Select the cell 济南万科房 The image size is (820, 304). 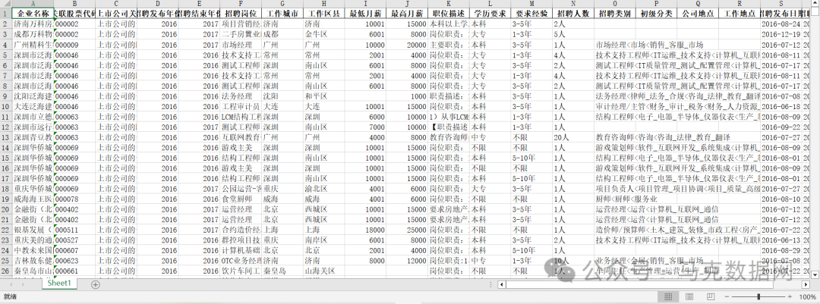coord(33,24)
